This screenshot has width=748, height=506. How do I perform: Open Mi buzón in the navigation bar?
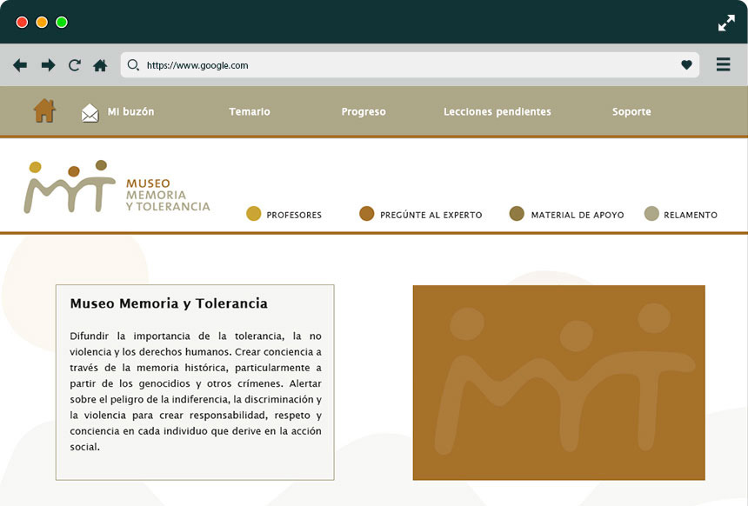pos(130,111)
